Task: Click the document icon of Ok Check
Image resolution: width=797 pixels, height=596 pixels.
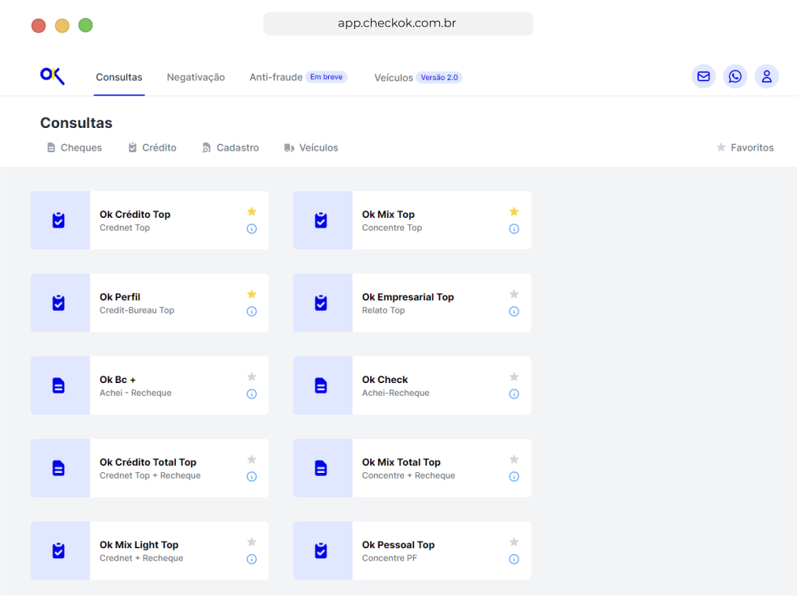Action: click(x=321, y=385)
